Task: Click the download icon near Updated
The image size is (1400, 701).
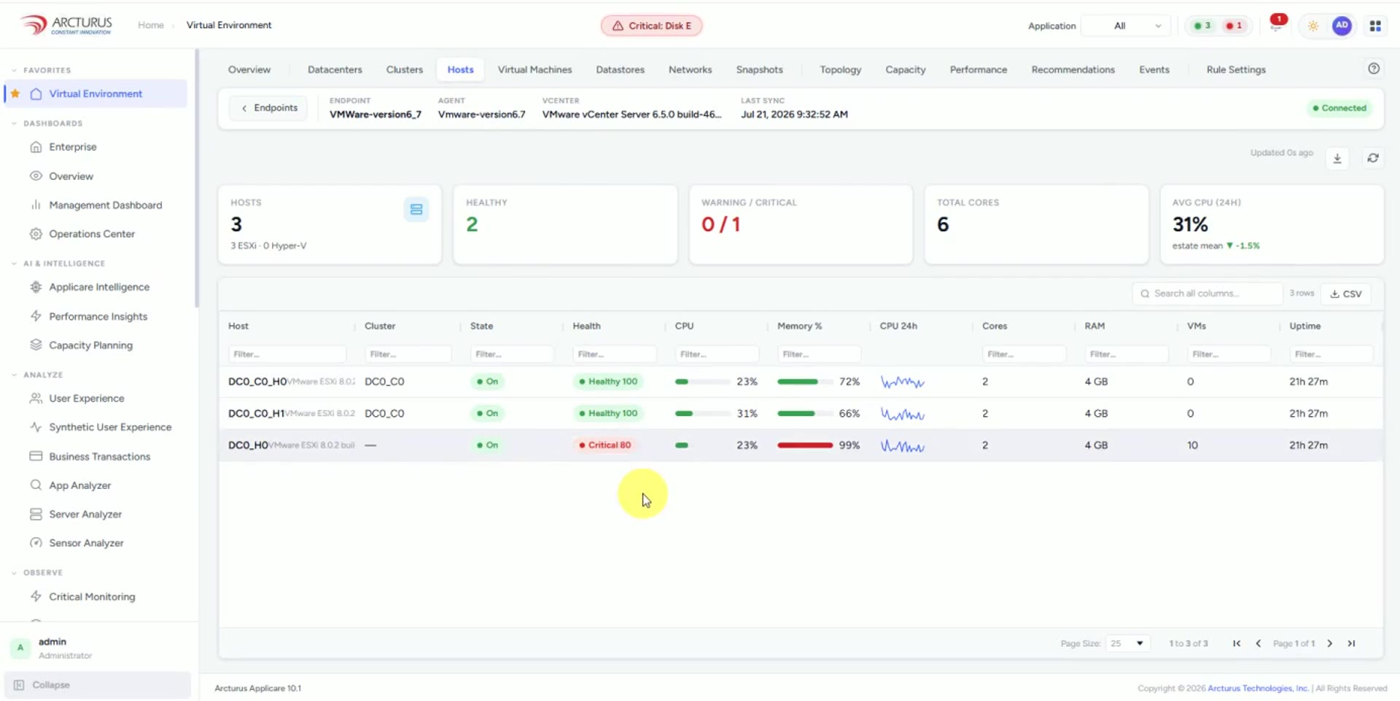Action: (1337, 158)
